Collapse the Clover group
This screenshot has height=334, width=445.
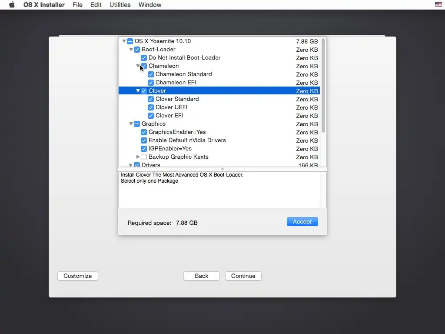click(x=138, y=90)
